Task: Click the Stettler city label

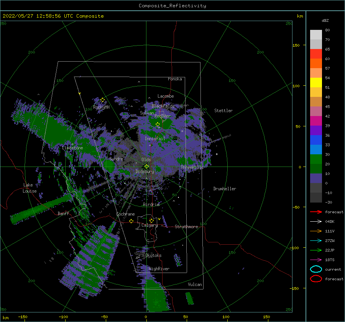Action: (223, 111)
